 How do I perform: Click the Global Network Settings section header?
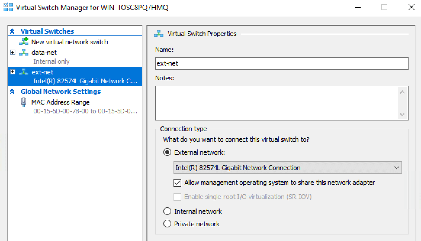tap(60, 91)
